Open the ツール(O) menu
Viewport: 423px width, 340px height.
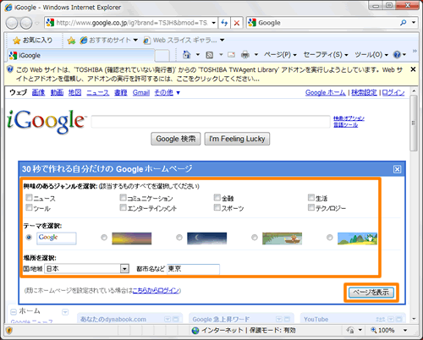pyautogui.click(x=371, y=54)
